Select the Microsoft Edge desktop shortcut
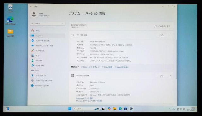This screenshot has height=116, width=202. pos(10,20)
